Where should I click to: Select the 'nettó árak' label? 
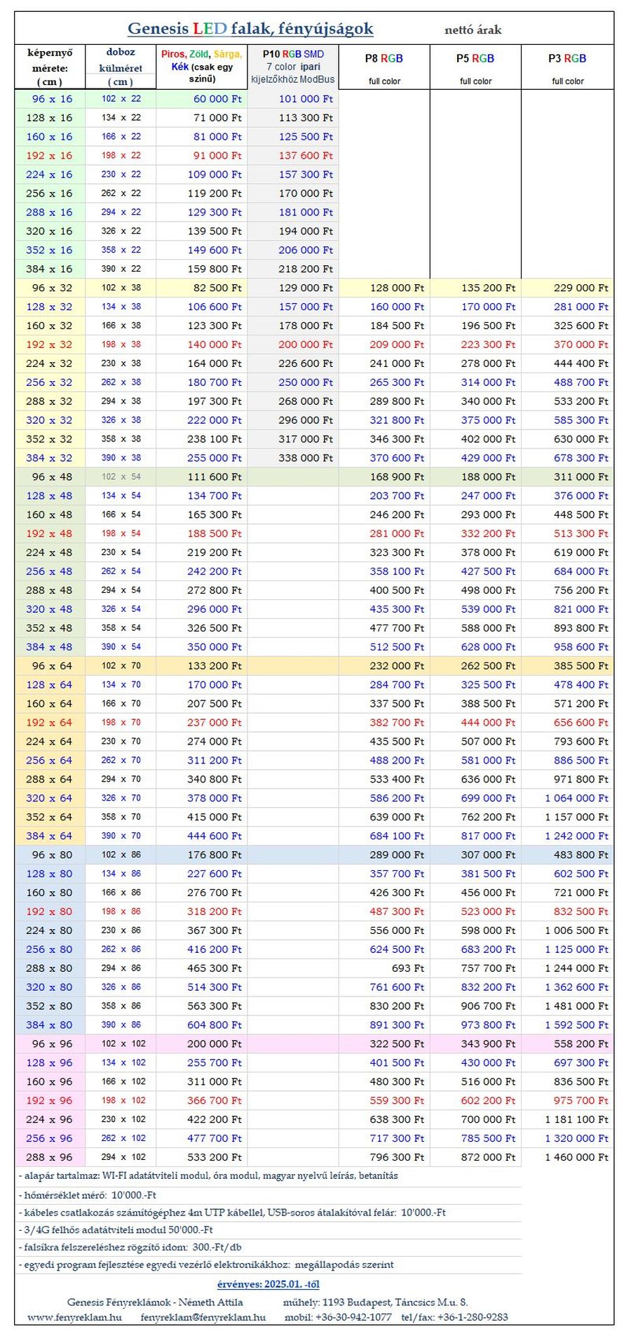[473, 30]
